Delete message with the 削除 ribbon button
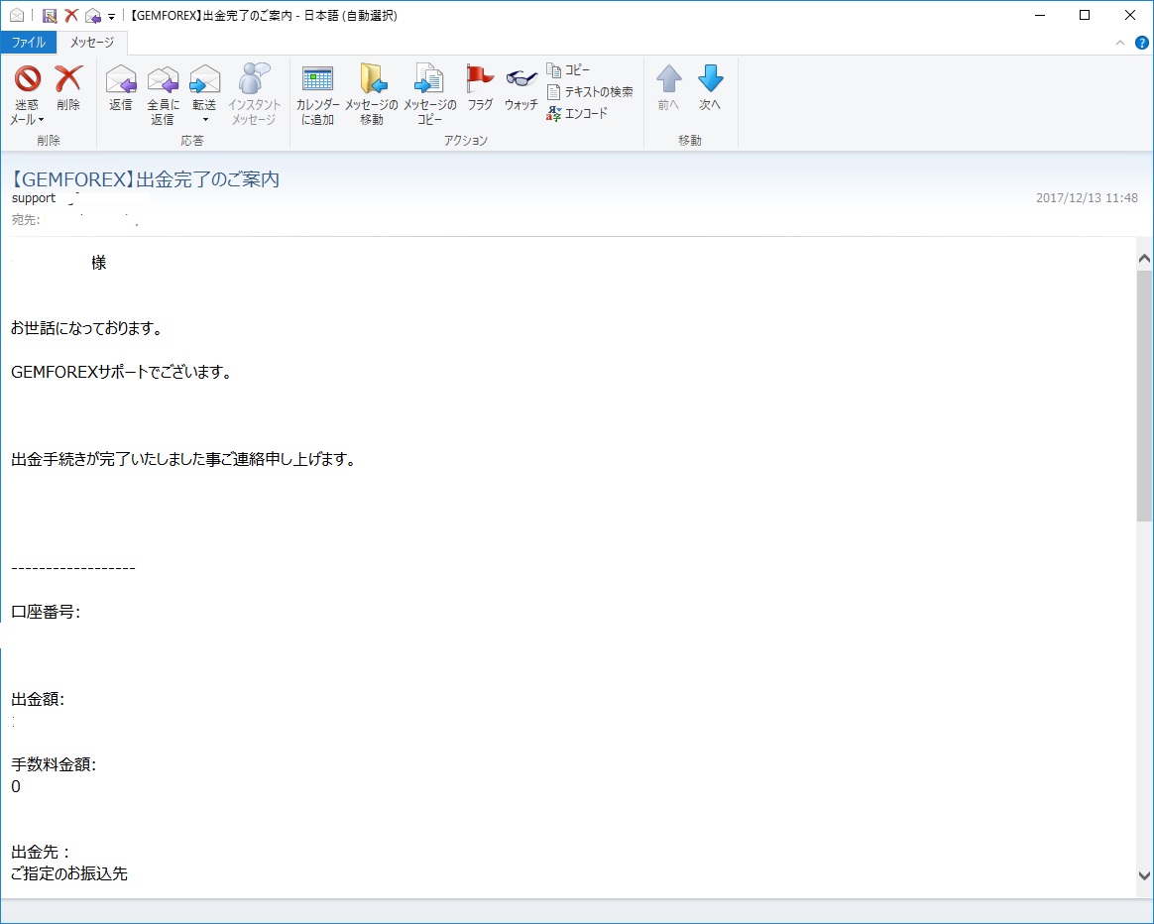This screenshot has height=924, width=1154. tap(68, 88)
